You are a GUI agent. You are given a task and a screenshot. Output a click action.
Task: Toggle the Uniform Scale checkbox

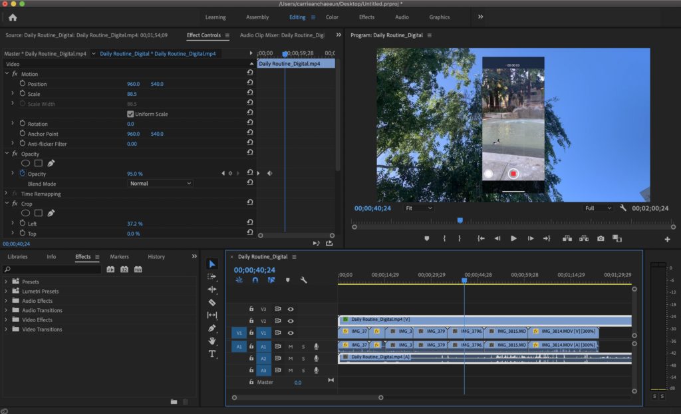point(130,114)
